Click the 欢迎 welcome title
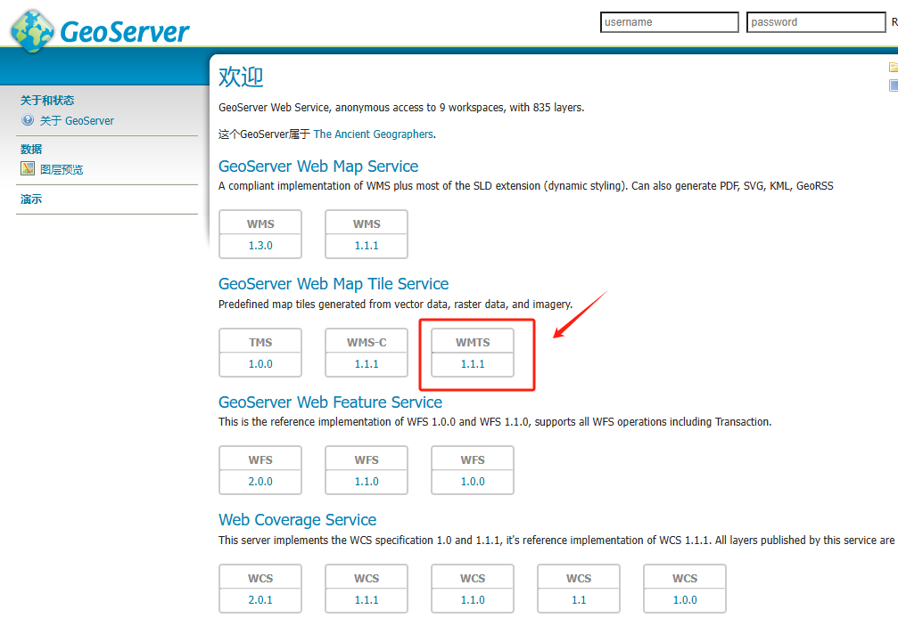The width and height of the screenshot is (898, 626). click(241, 77)
